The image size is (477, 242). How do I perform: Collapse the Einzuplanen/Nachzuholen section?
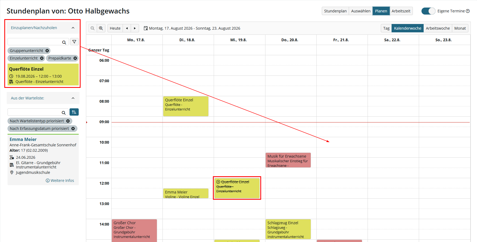coord(73,28)
